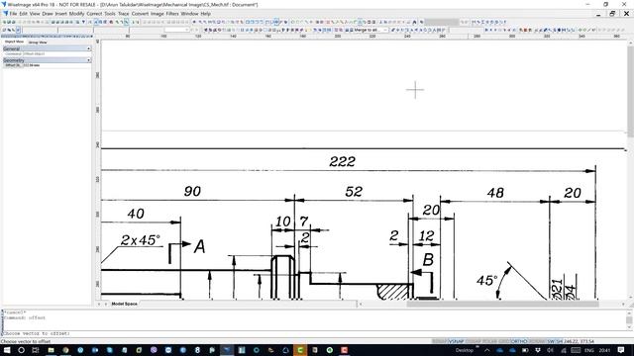Screen dimensions: 634x356
Task: Open the Edit menu
Action: click(x=24, y=13)
